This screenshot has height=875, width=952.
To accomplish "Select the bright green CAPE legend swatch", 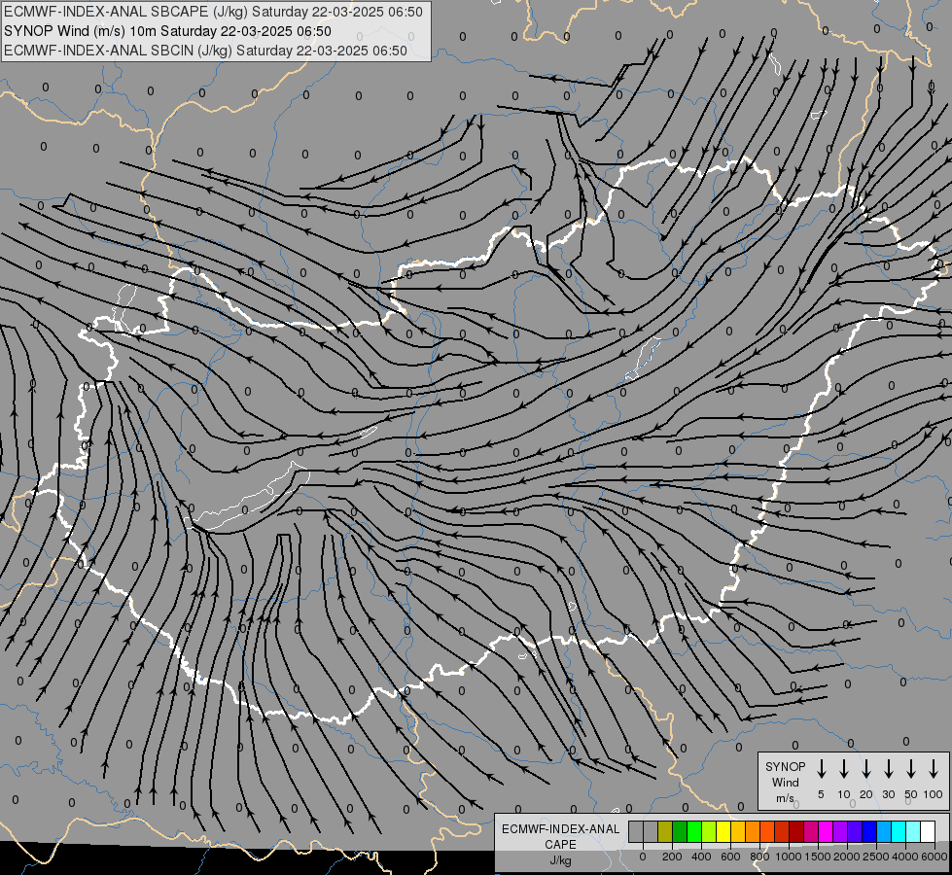I will coord(694,832).
